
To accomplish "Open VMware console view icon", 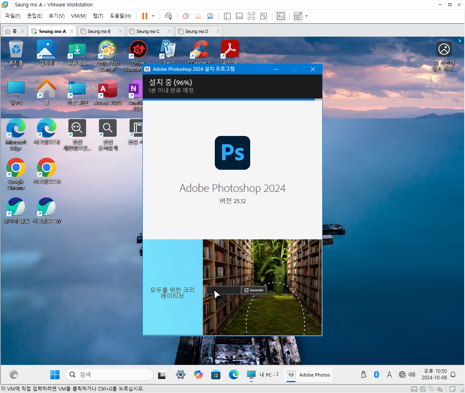I will [x=280, y=16].
